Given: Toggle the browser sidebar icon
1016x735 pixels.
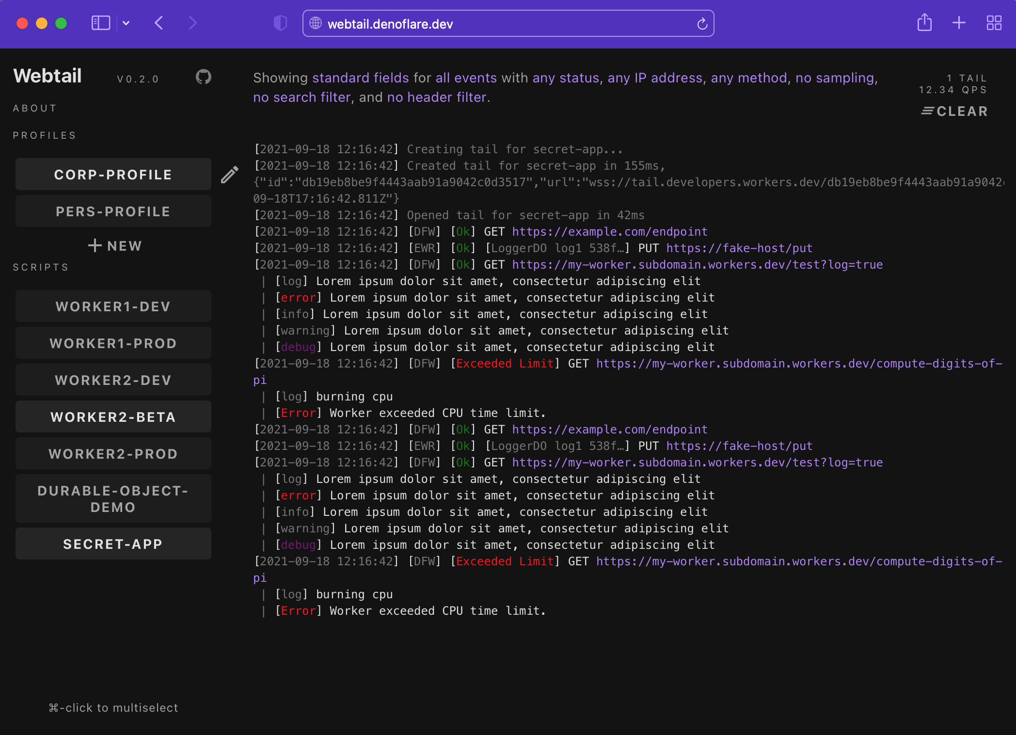Looking at the screenshot, I should click(100, 22).
